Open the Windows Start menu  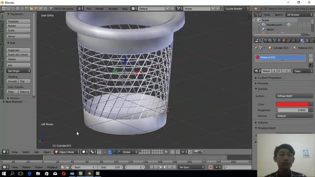pyautogui.click(x=4, y=174)
